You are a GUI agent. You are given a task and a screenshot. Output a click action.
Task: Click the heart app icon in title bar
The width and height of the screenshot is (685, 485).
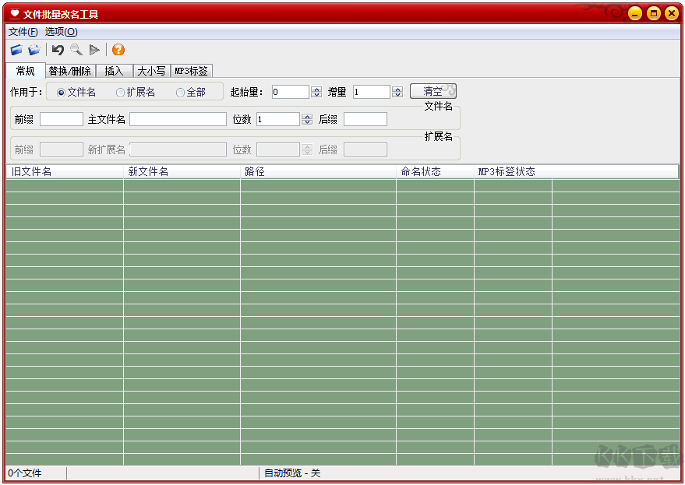coord(14,13)
